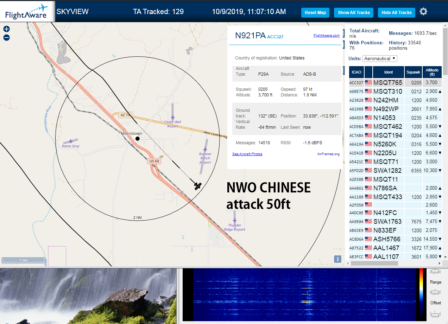Image resolution: width=448 pixels, height=324 pixels.
Task: Click the waterfall photo thumbnail
Action: pos(88,296)
